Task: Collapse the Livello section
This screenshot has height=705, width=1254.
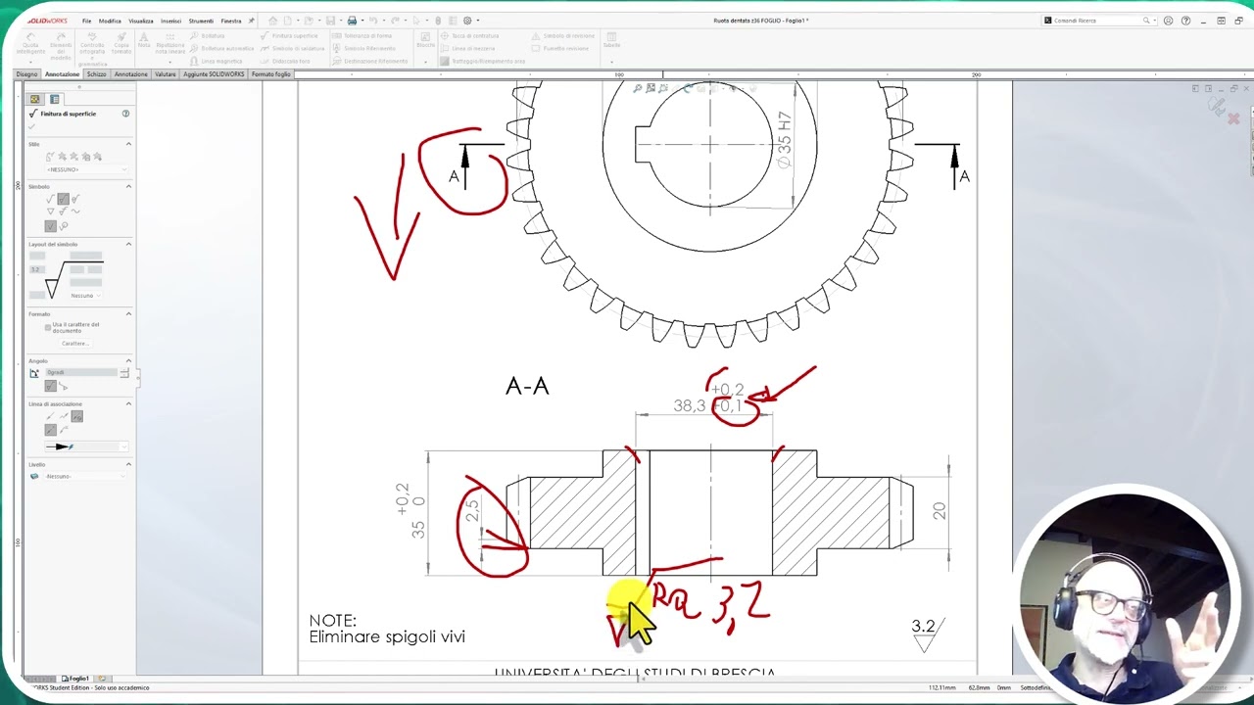Action: (x=128, y=464)
